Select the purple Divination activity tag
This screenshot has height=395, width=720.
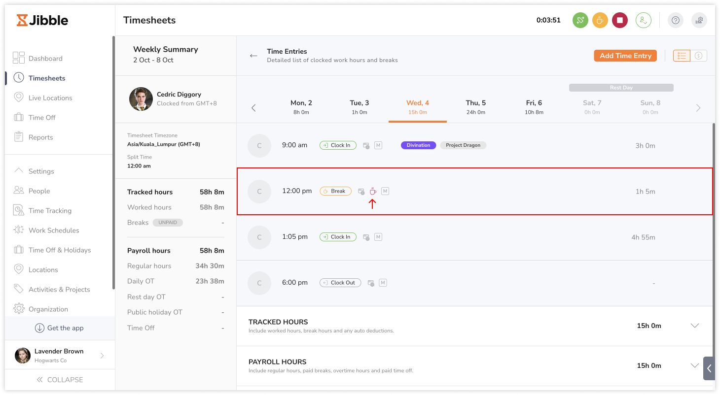pos(418,145)
